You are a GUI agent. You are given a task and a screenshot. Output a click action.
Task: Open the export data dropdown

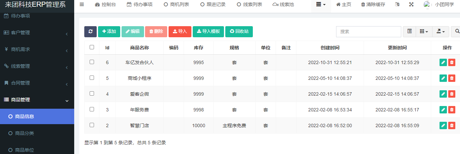pos(441,32)
